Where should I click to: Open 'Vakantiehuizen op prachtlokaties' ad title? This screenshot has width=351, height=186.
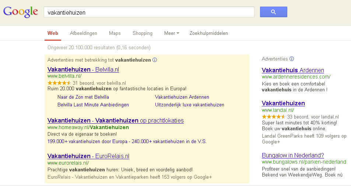point(116,120)
